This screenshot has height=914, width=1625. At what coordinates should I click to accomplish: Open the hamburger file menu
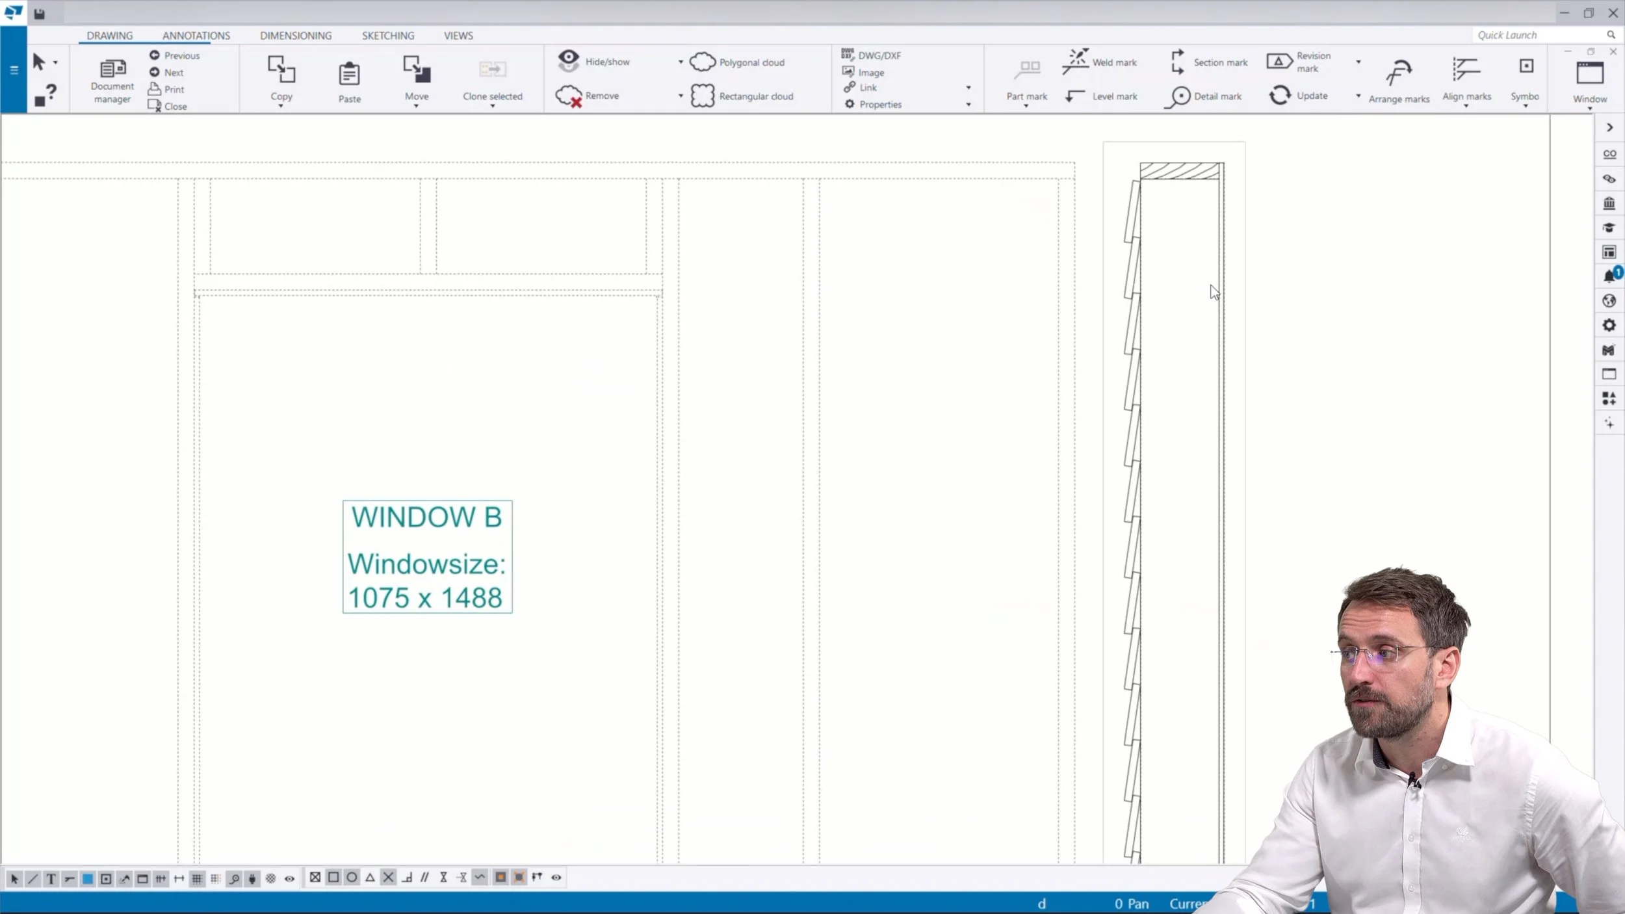click(x=14, y=70)
